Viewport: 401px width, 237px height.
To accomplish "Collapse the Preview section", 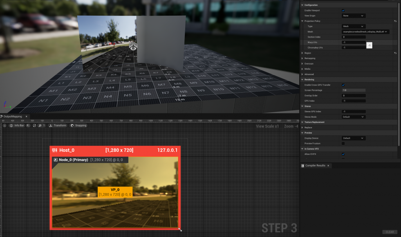I will click(x=302, y=133).
